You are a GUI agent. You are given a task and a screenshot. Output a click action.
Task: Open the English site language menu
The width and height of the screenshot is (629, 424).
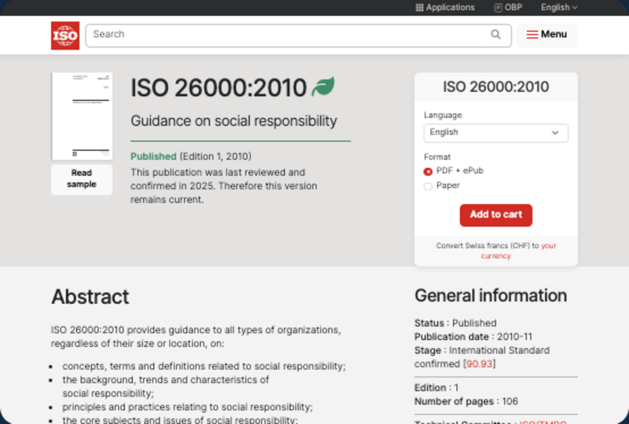[559, 8]
